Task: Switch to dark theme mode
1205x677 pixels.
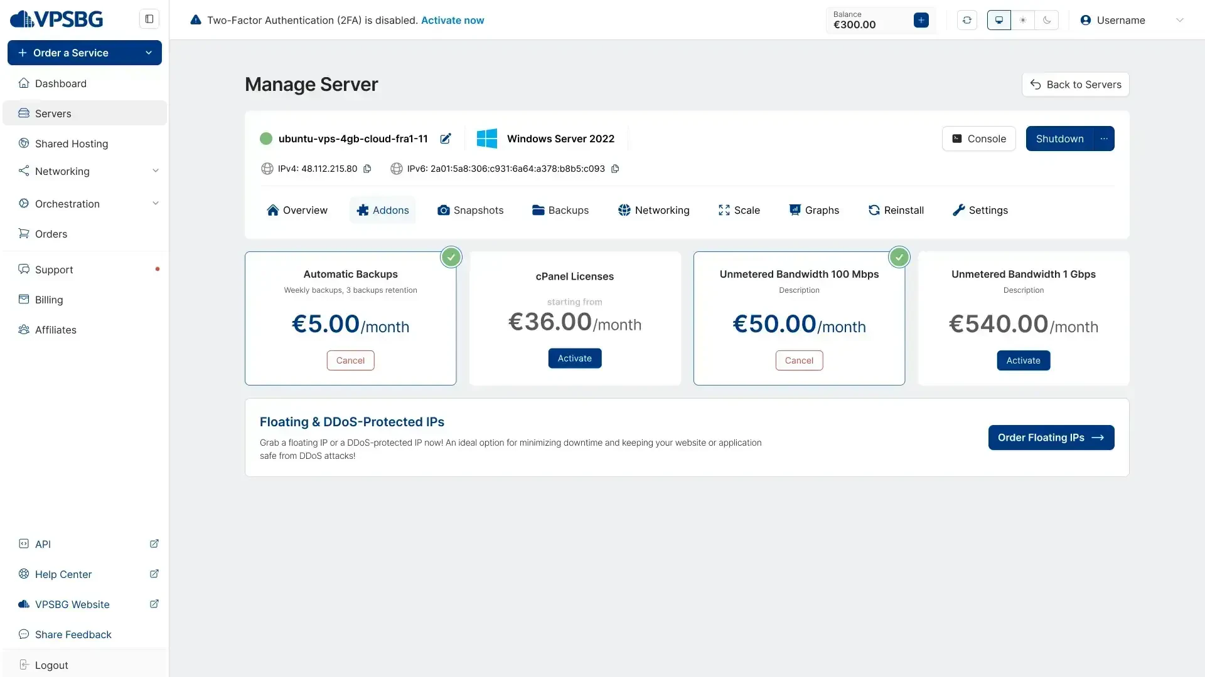Action: (x=1047, y=20)
